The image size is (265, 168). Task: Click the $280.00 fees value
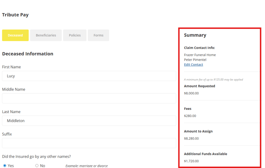coord(190,116)
